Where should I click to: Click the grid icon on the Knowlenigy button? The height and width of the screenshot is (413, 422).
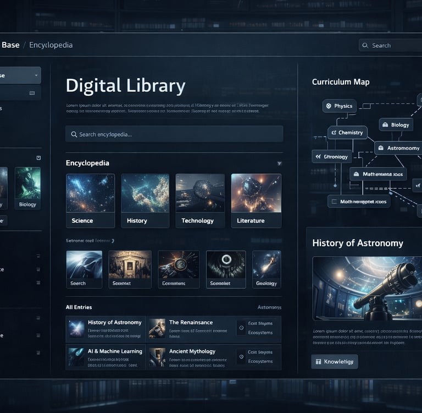click(318, 362)
